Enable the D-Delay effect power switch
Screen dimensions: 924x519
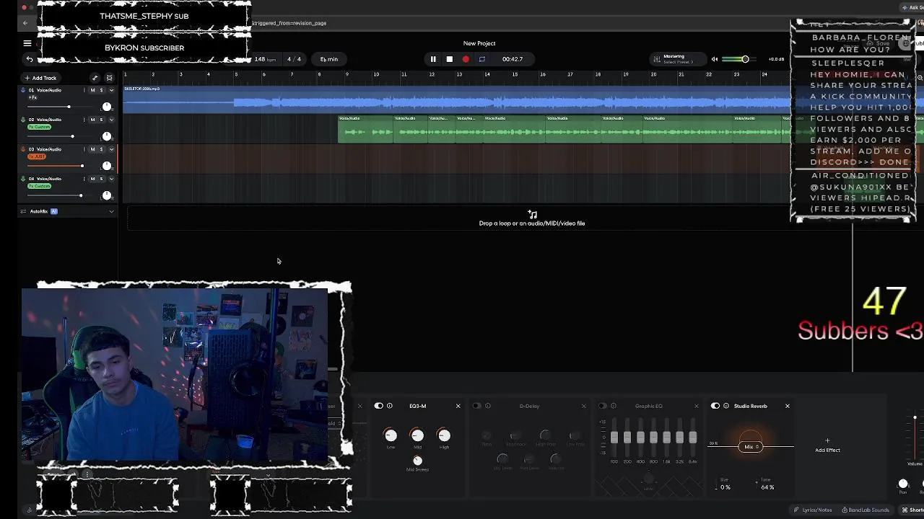click(476, 406)
